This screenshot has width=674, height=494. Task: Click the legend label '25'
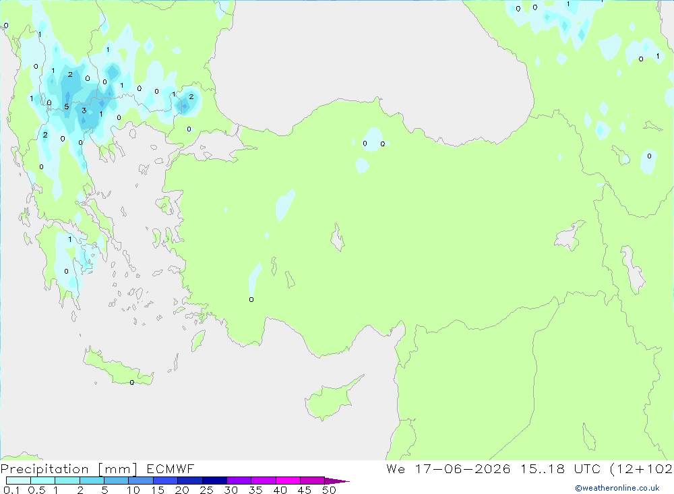(x=207, y=490)
